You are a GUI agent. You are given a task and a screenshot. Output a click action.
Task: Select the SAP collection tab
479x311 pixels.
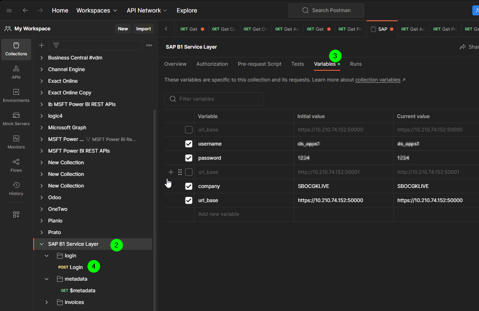point(382,29)
